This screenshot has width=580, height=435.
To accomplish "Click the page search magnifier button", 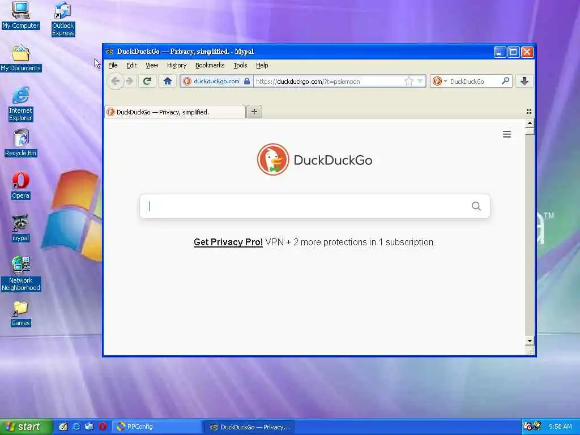I will tap(476, 206).
